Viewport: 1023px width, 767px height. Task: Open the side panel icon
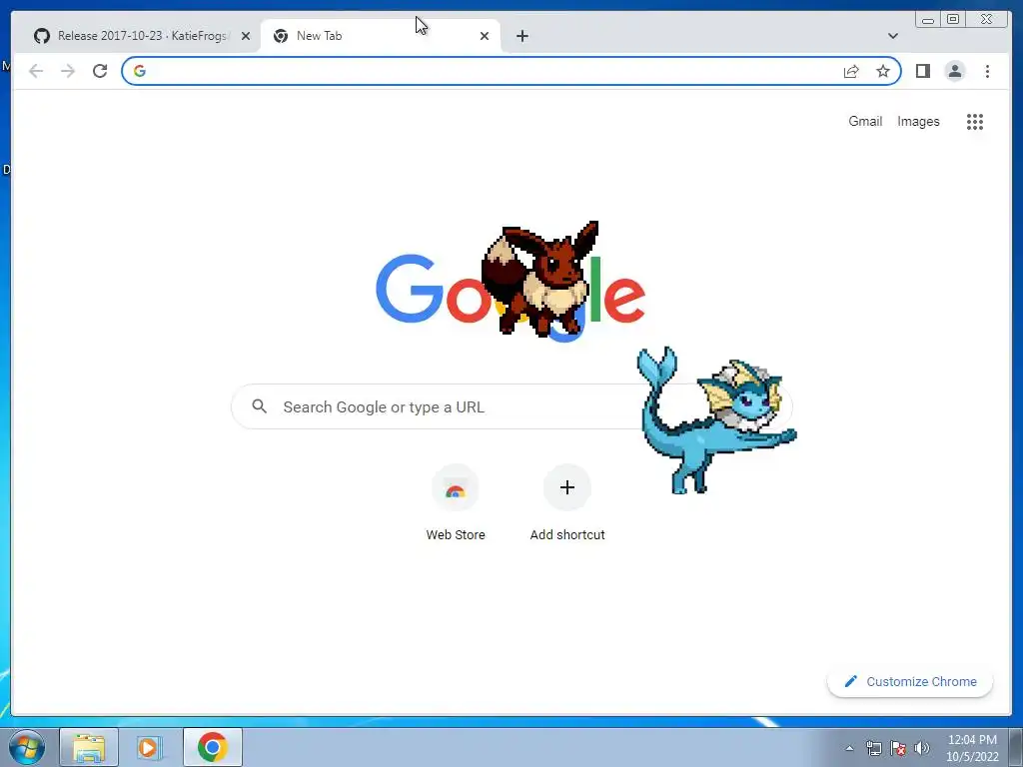(922, 71)
